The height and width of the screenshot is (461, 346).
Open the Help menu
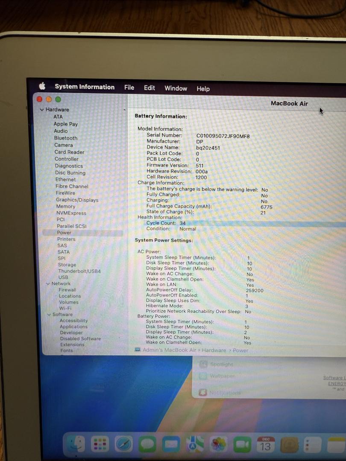point(203,89)
